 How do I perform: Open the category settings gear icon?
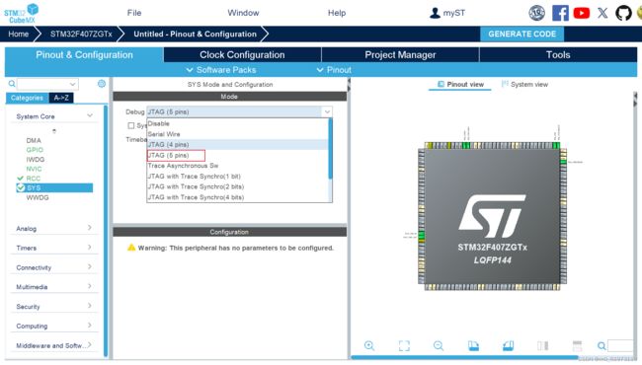pyautogui.click(x=102, y=84)
